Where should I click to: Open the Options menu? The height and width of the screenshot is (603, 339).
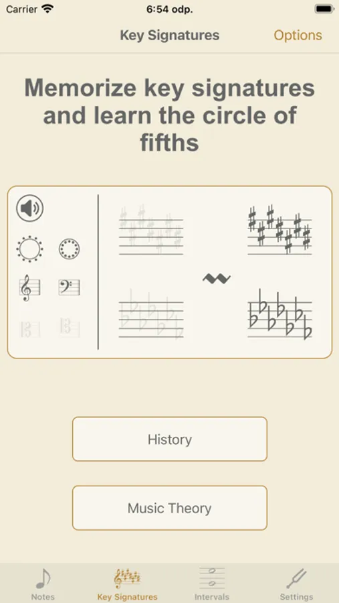click(298, 36)
